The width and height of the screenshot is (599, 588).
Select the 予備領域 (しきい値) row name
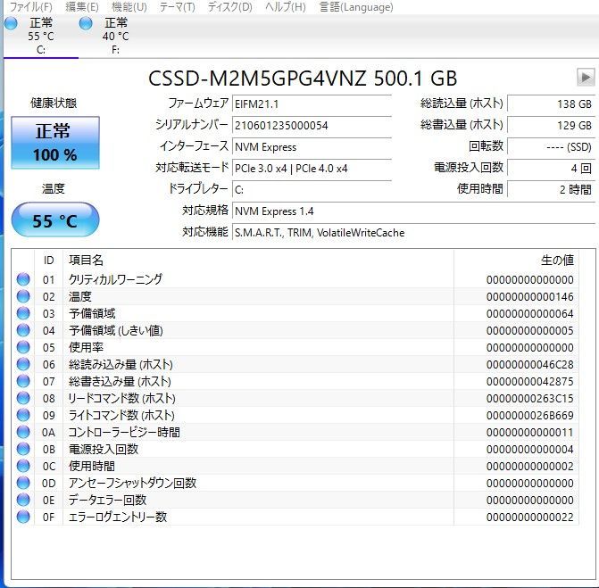point(116,330)
